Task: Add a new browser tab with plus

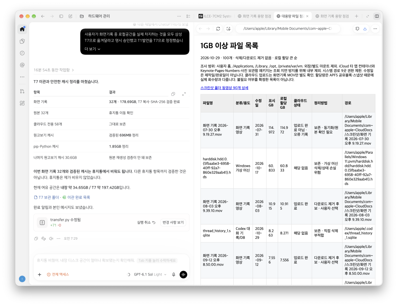Action: 356,16
